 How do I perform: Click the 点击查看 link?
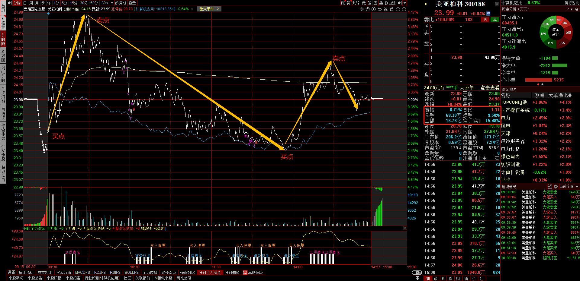pyautogui.click(x=490, y=88)
